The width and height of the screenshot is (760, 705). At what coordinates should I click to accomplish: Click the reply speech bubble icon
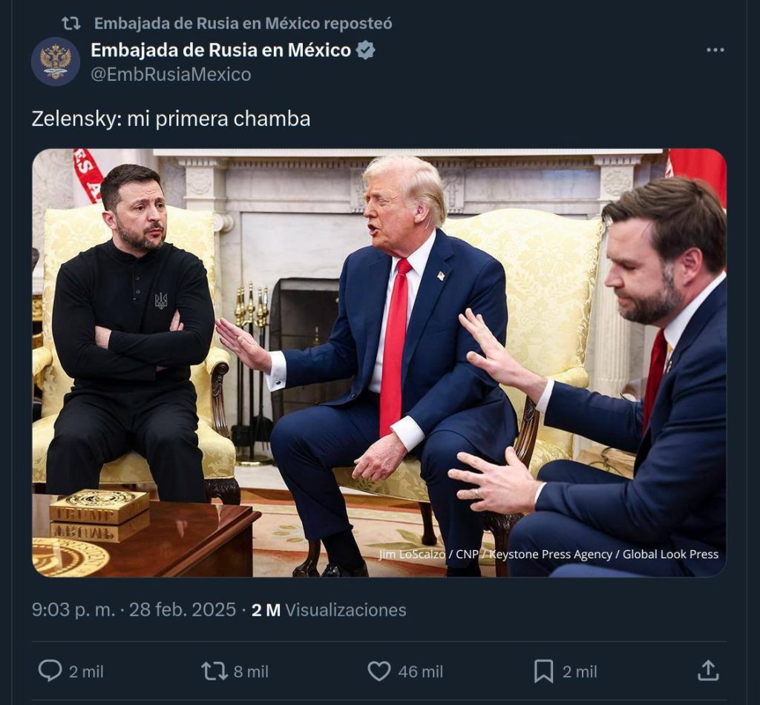(x=50, y=671)
